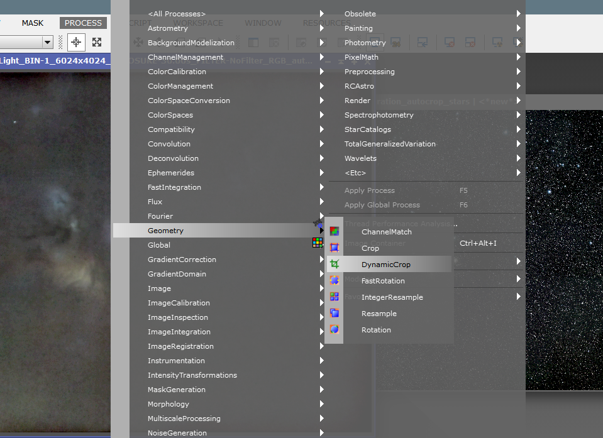Image resolution: width=603 pixels, height=438 pixels.
Task: Click the star-field image on the right
Action: point(564,249)
